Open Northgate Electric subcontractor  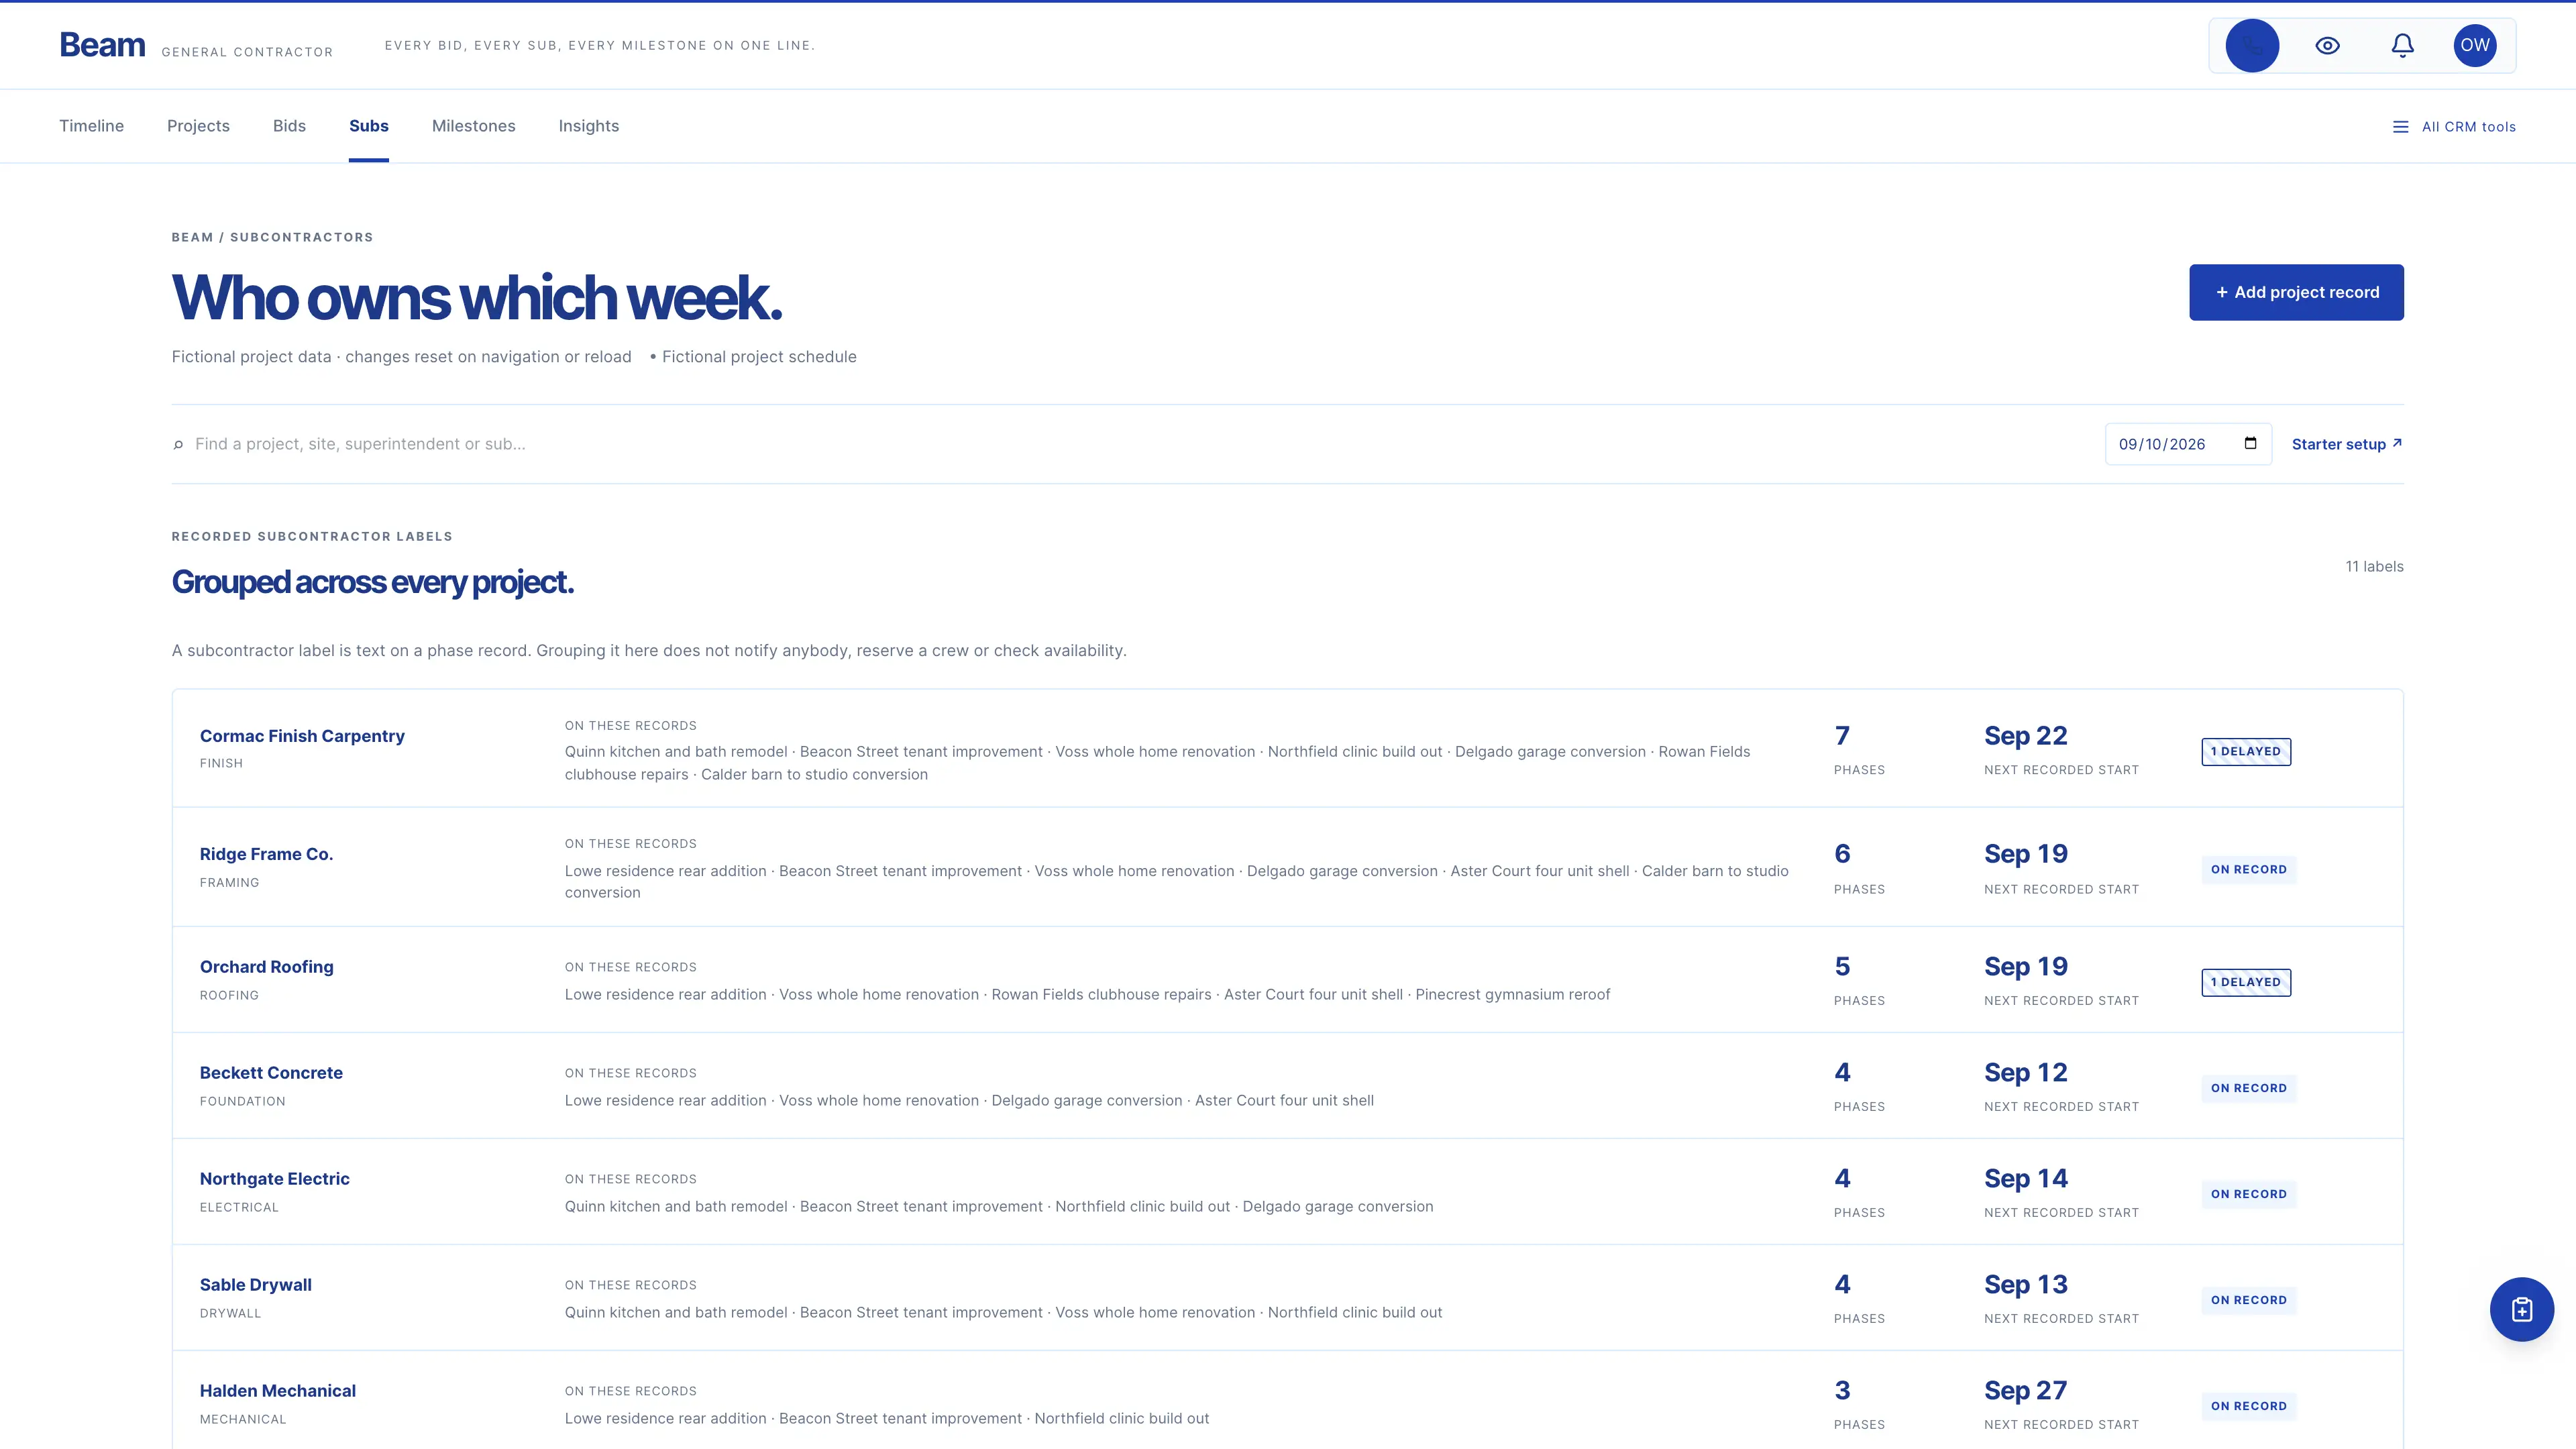coord(274,1179)
